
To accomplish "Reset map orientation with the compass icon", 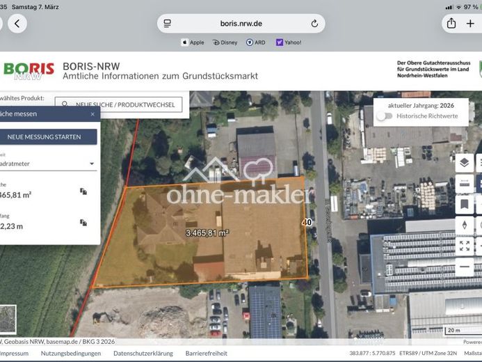I will tap(464, 225).
